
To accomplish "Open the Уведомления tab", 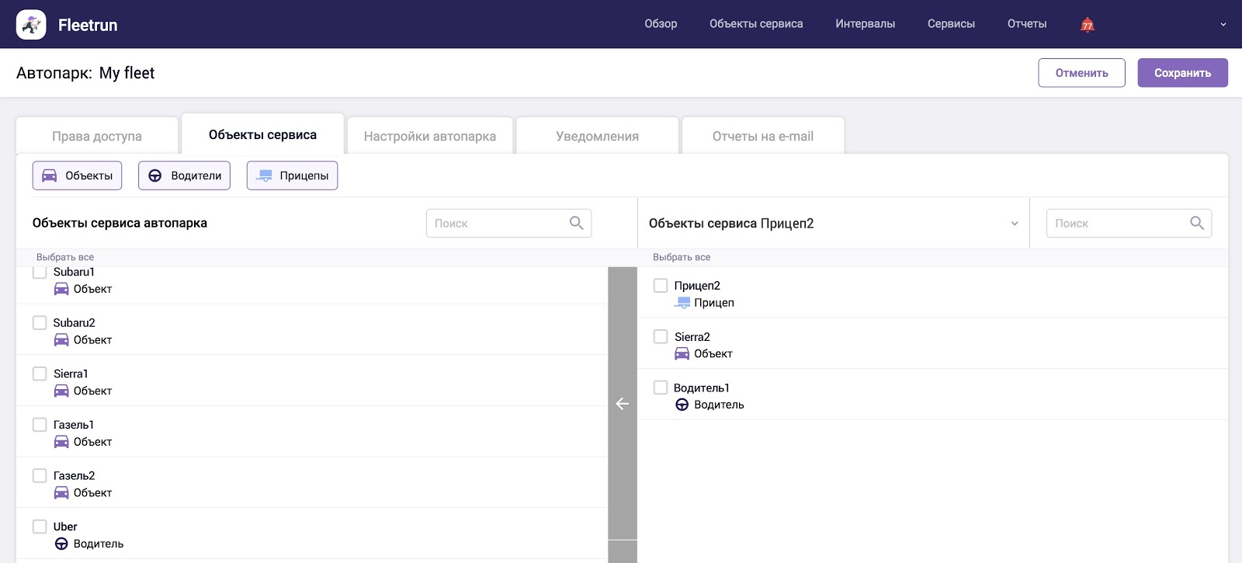I will pos(597,137).
